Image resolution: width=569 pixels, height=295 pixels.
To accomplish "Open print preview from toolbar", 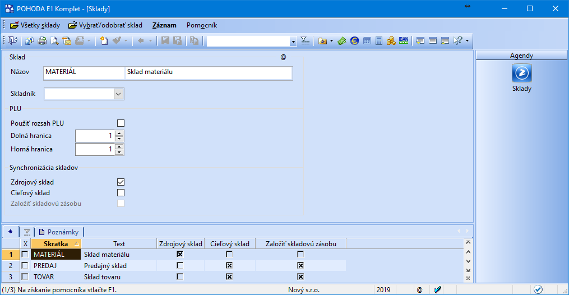I will (54, 41).
